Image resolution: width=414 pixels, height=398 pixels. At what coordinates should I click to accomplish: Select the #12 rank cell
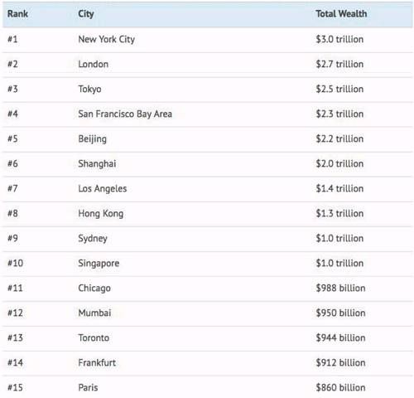[15, 313]
